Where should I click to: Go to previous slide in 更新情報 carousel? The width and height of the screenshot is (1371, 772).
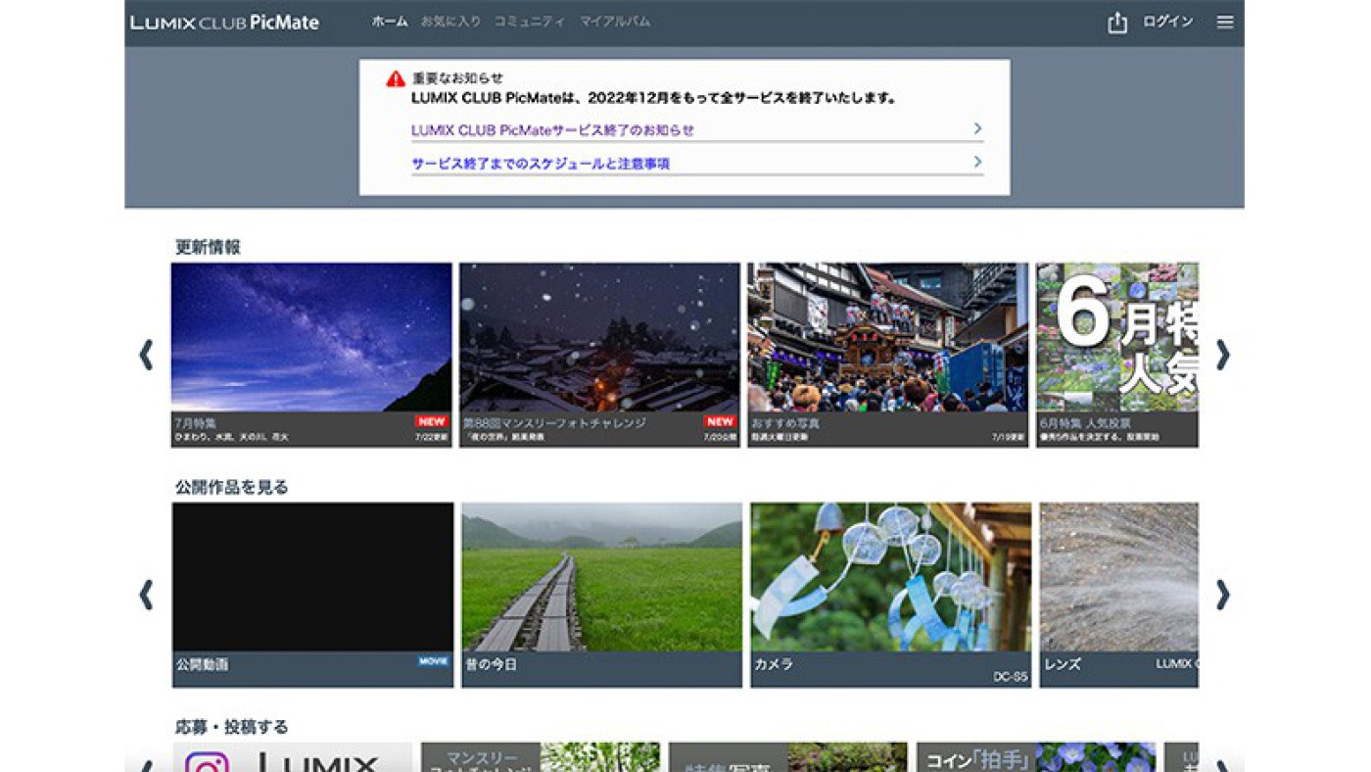[146, 355]
